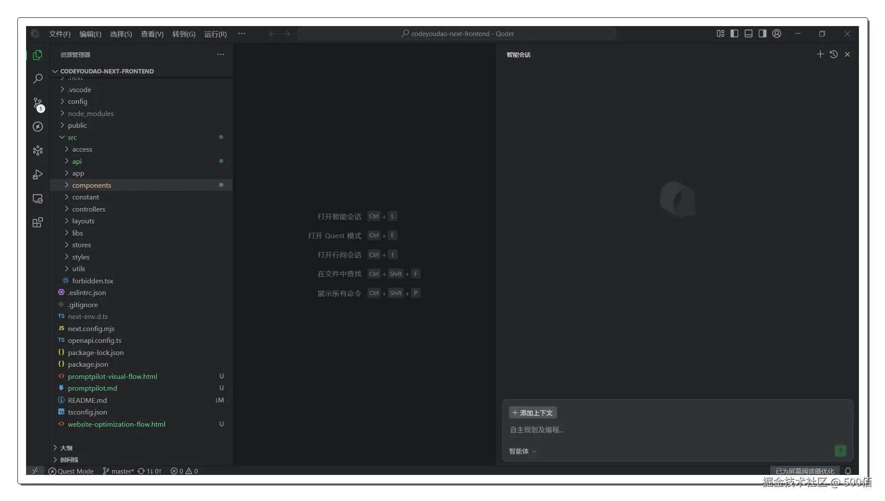This screenshot has height=501, width=885.
Task: Toggle secondary sidebar visibility layout icon
Action: pyautogui.click(x=762, y=33)
